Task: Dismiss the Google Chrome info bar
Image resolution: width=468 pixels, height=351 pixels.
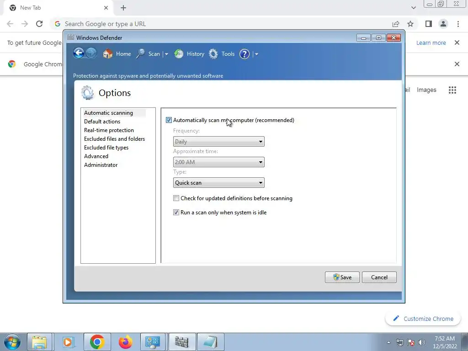Action: click(457, 64)
